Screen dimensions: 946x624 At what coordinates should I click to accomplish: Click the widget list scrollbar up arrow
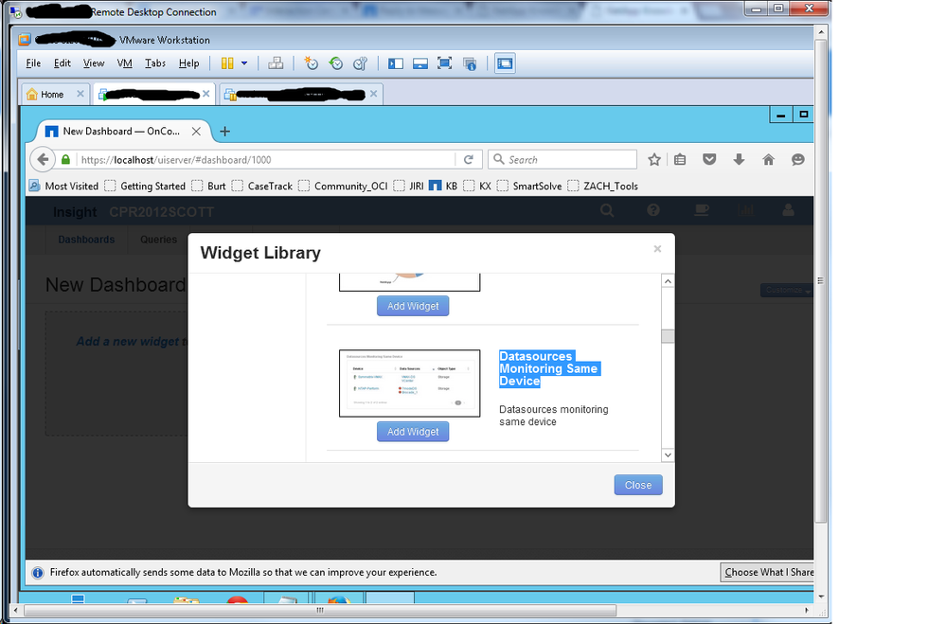point(668,281)
